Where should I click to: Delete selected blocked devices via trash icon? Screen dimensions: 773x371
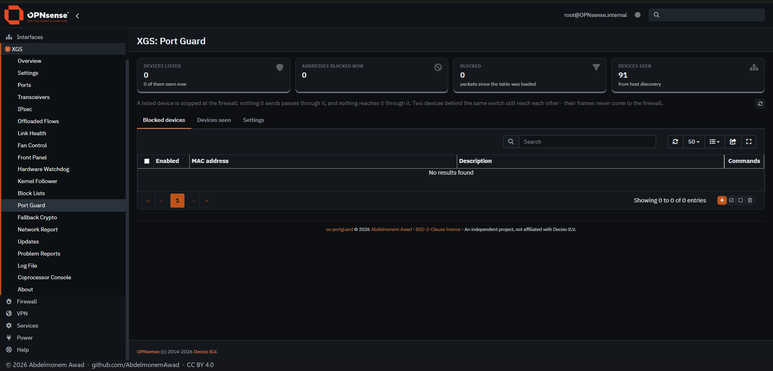(x=750, y=200)
